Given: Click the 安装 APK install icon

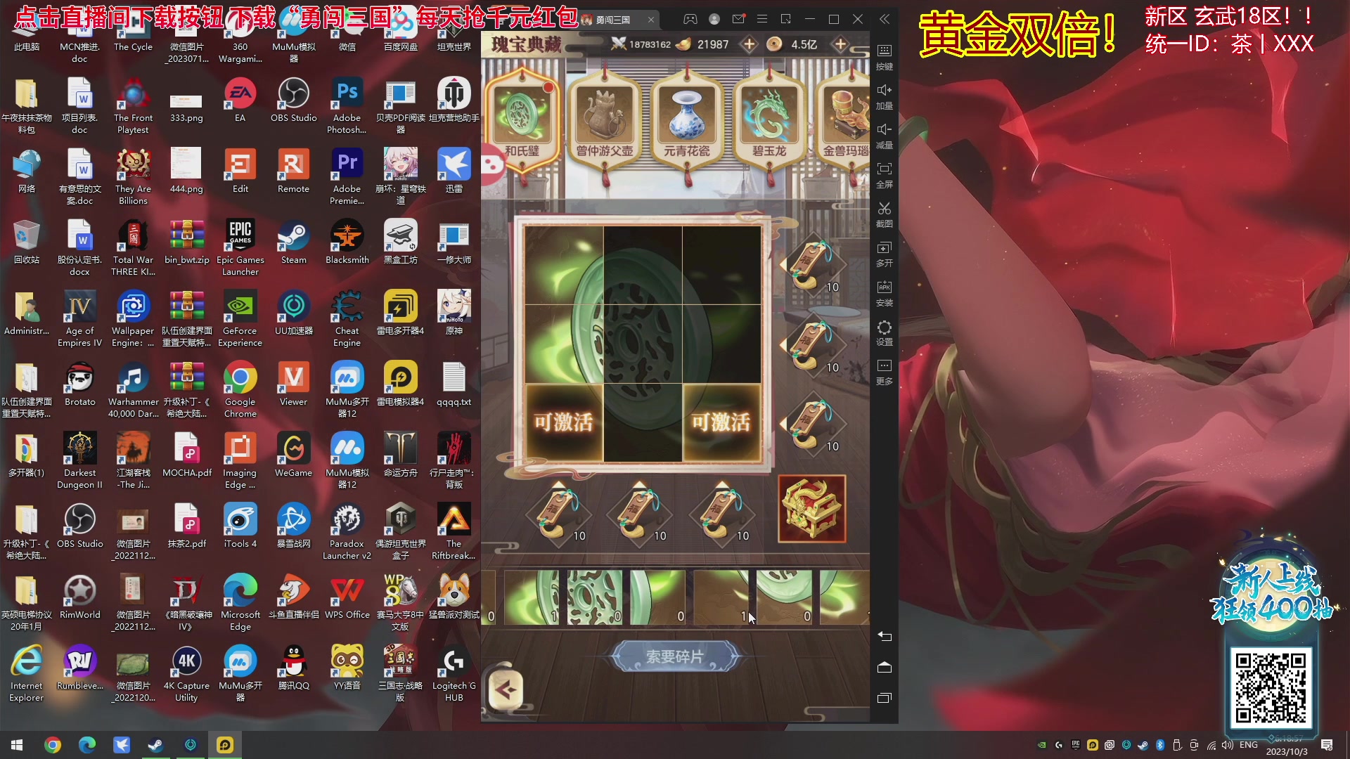Looking at the screenshot, I should coord(885,293).
